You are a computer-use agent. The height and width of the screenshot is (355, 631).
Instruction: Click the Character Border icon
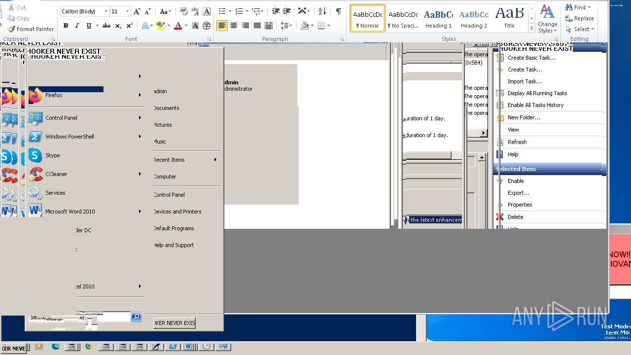207,11
